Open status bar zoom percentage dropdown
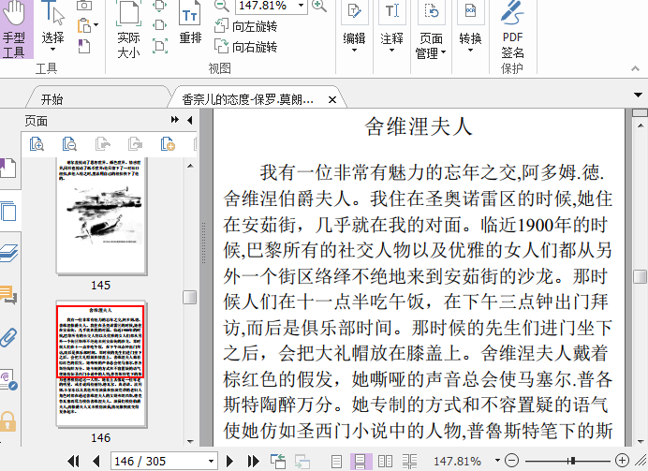648x471 pixels. 497,461
